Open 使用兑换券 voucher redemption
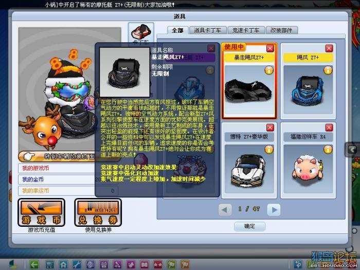The image size is (360, 270). pyautogui.click(x=98, y=212)
